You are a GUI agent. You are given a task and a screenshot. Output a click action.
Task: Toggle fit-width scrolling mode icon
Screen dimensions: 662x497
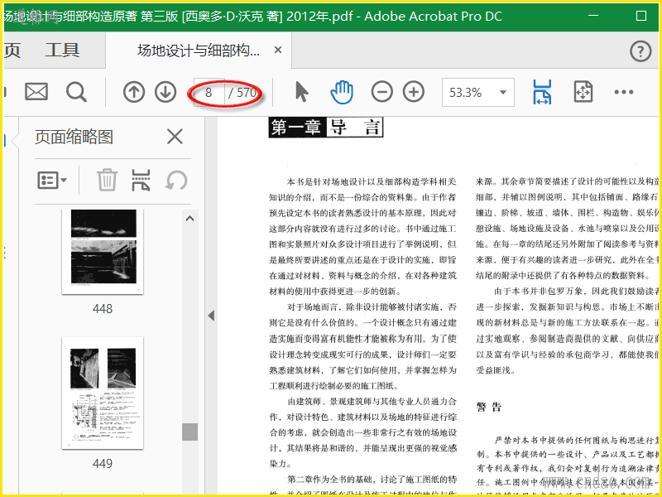coord(542,92)
